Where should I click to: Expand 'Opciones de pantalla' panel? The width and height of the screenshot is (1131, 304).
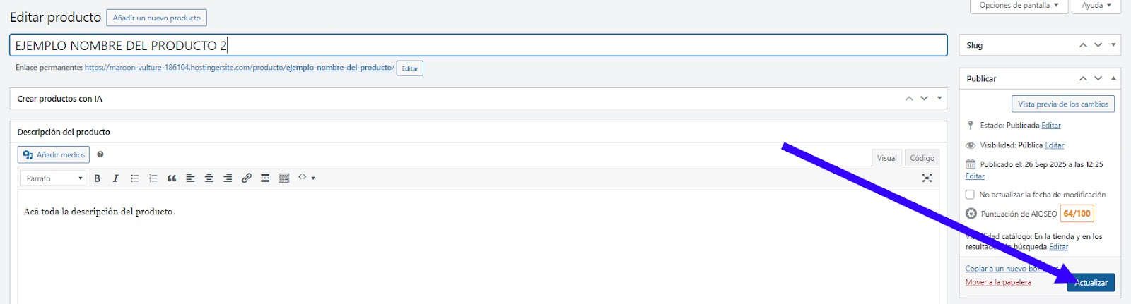coord(1019,6)
